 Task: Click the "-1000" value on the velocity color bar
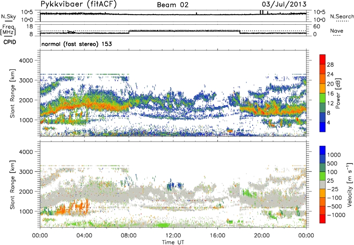point(336,215)
